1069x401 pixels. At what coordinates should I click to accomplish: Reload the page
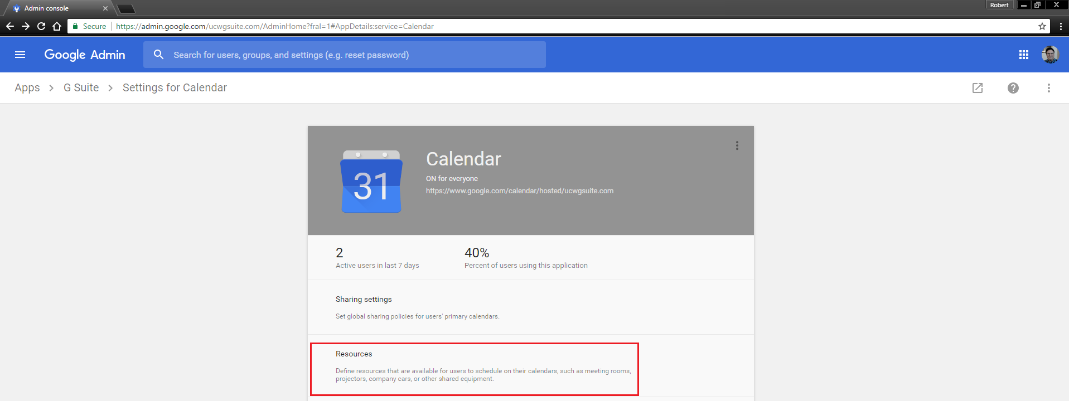[41, 26]
